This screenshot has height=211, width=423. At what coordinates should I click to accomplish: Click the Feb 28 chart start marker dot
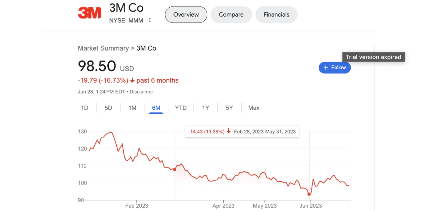tap(174, 169)
